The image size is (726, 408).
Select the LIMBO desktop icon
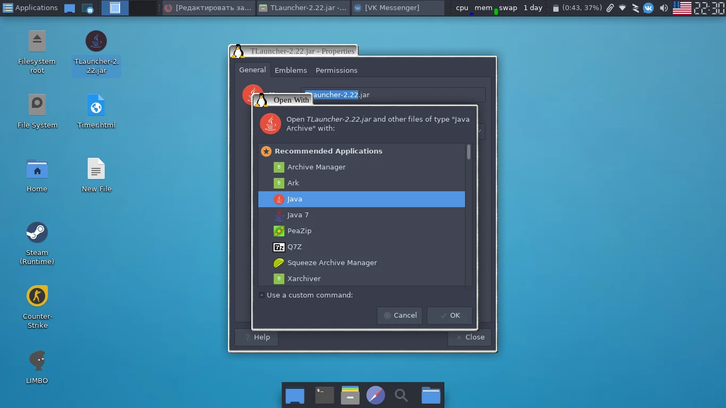pyautogui.click(x=37, y=367)
